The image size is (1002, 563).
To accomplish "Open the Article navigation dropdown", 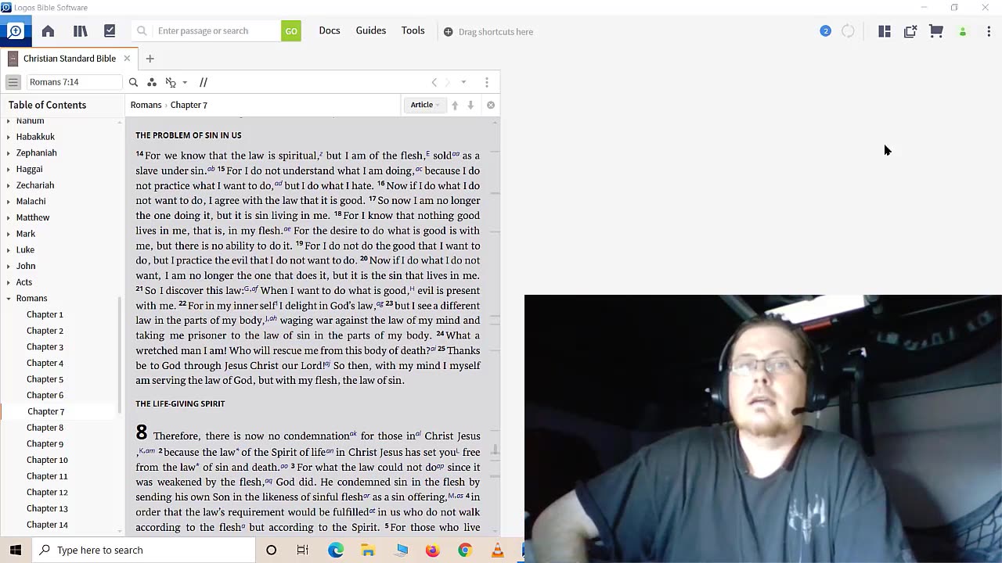I will 424,105.
